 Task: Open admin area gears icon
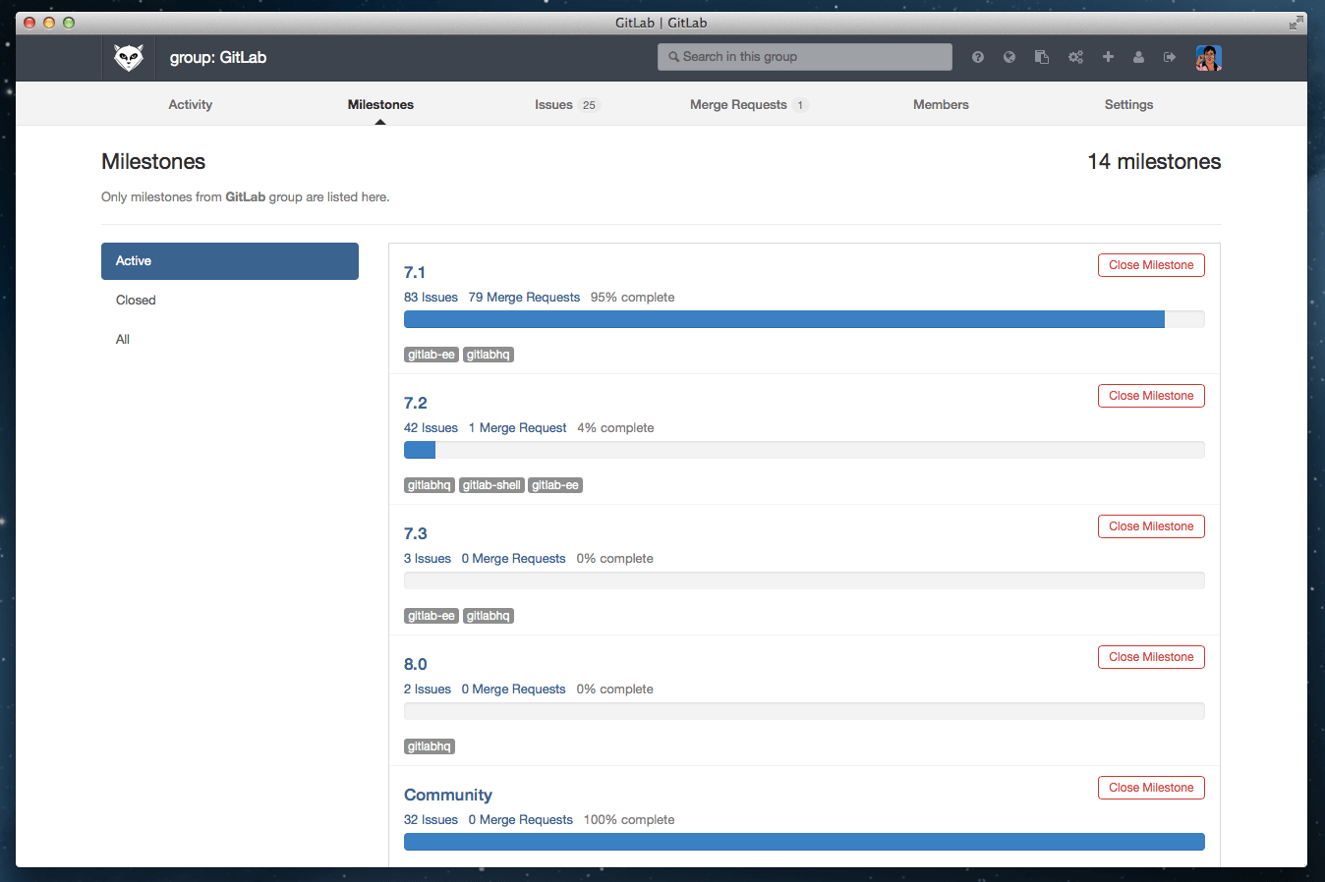(x=1075, y=57)
